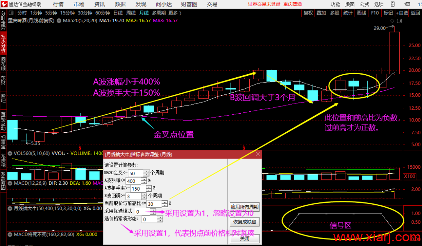Switch to 分时 period

coord(22,13)
